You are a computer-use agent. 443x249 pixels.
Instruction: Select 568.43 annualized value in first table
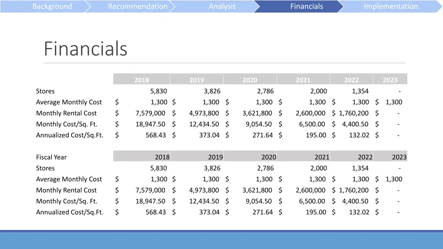(x=156, y=135)
